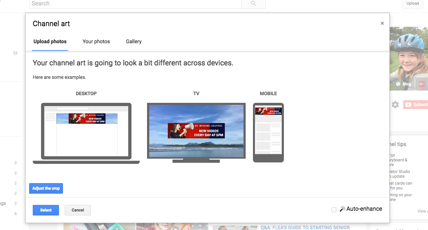This screenshot has width=428, height=230.
Task: Cancel the channel art upload
Action: coord(78,210)
